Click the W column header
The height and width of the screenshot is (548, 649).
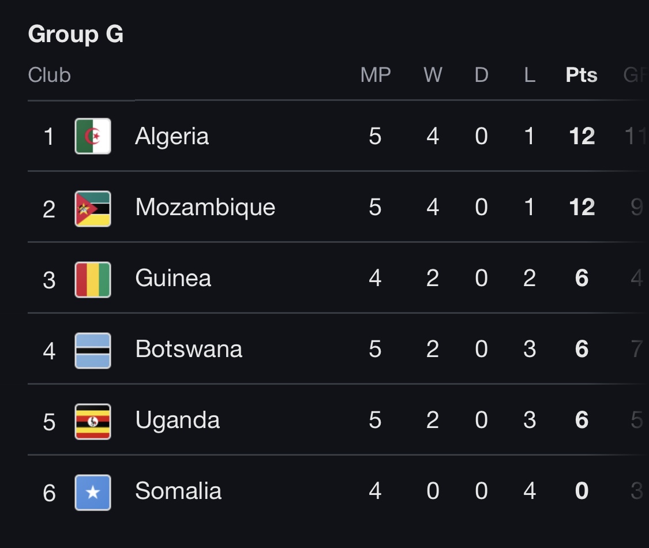click(433, 75)
